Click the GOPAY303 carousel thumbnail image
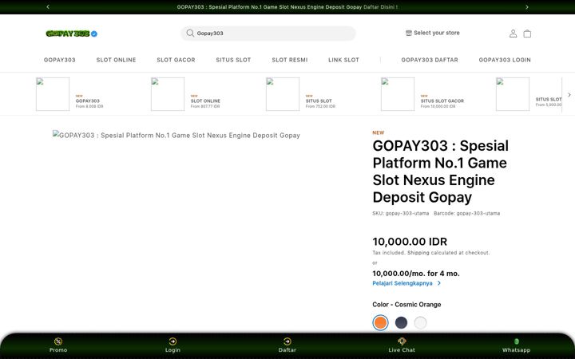This screenshot has width=575, height=359. click(53, 94)
